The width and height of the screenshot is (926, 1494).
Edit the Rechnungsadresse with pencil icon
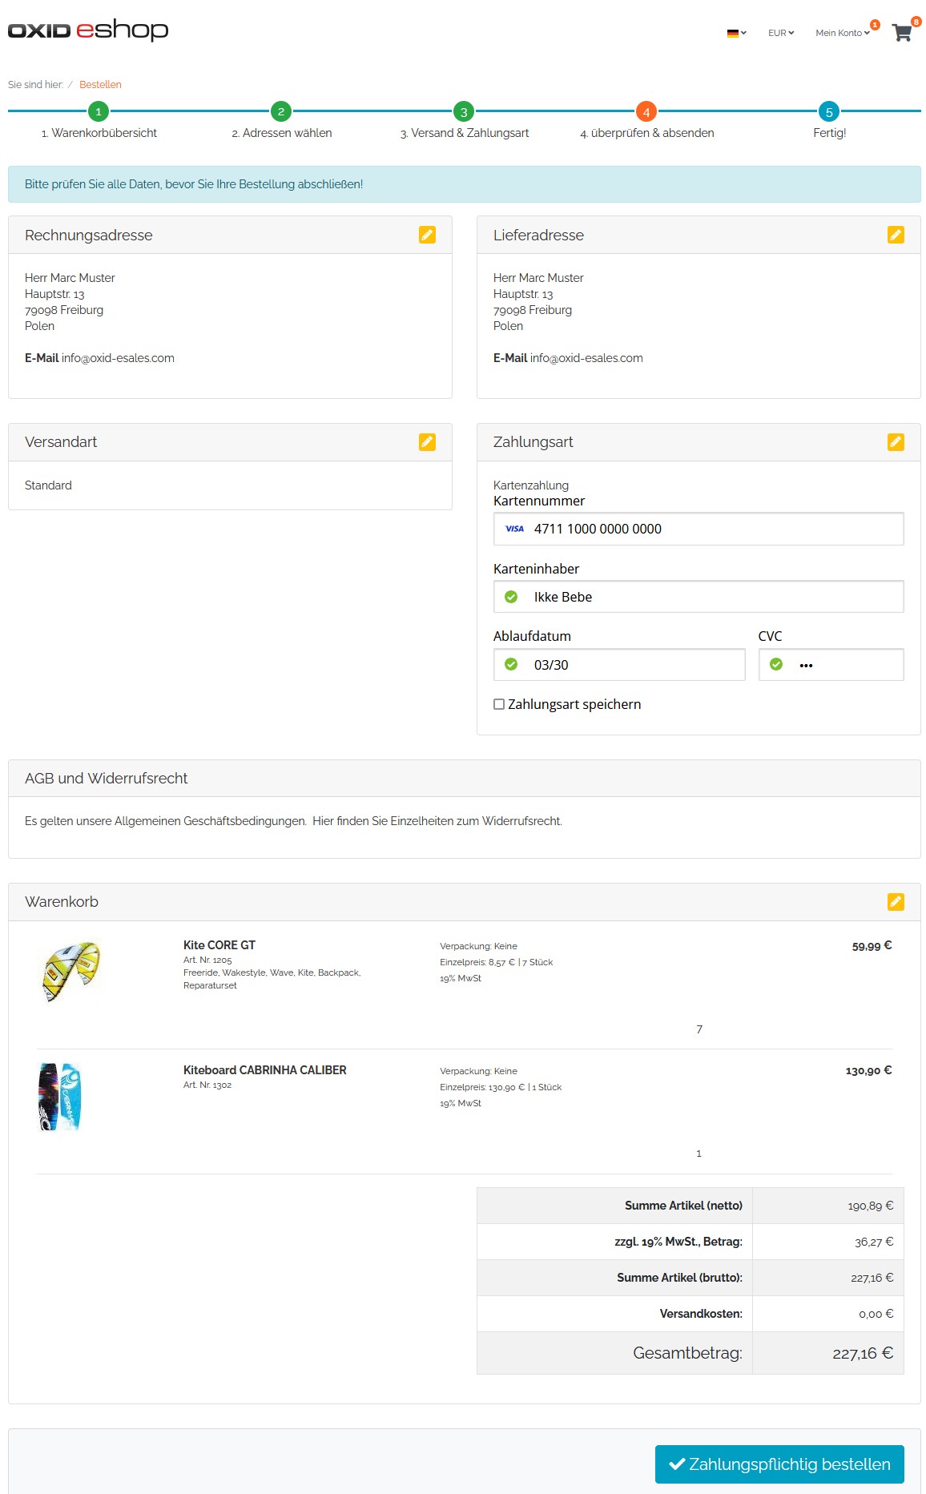[427, 235]
